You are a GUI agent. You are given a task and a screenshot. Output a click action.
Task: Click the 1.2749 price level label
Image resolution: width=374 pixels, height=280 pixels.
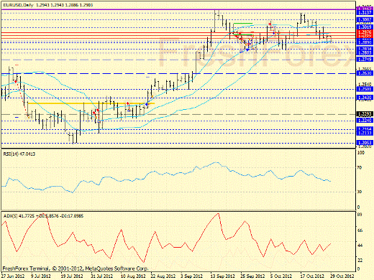pos(365,59)
